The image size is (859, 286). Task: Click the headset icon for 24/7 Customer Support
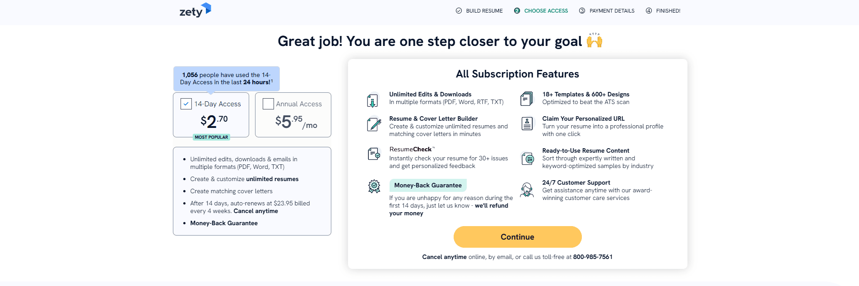coord(527,190)
